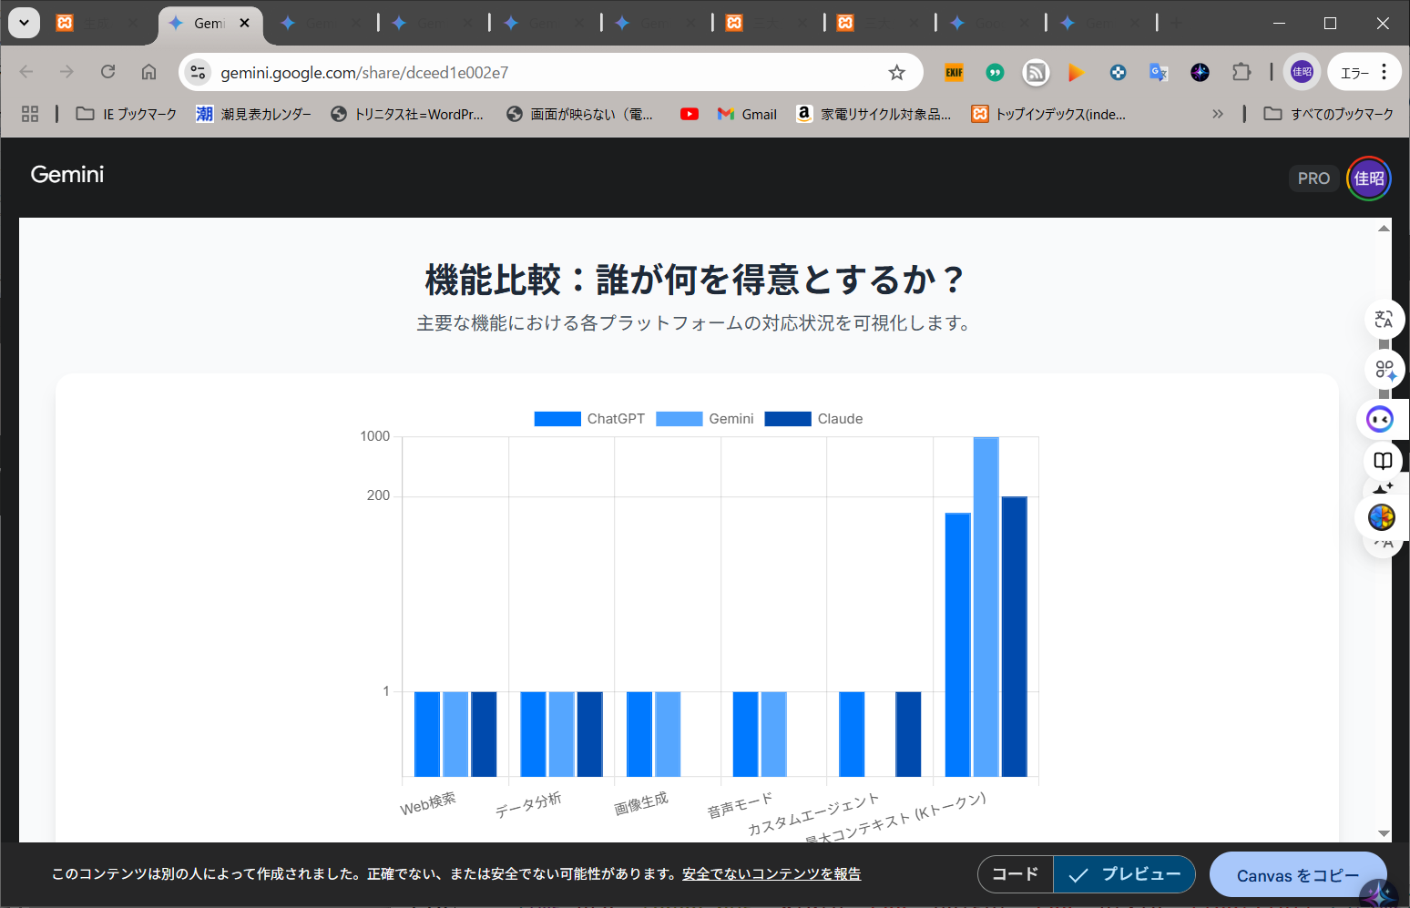1410x908 pixels.
Task: Switch to プレビュー view
Action: [x=1124, y=874]
